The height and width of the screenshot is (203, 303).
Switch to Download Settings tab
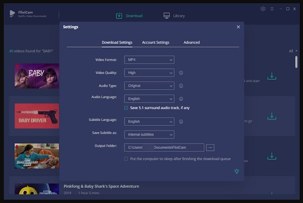point(117,42)
